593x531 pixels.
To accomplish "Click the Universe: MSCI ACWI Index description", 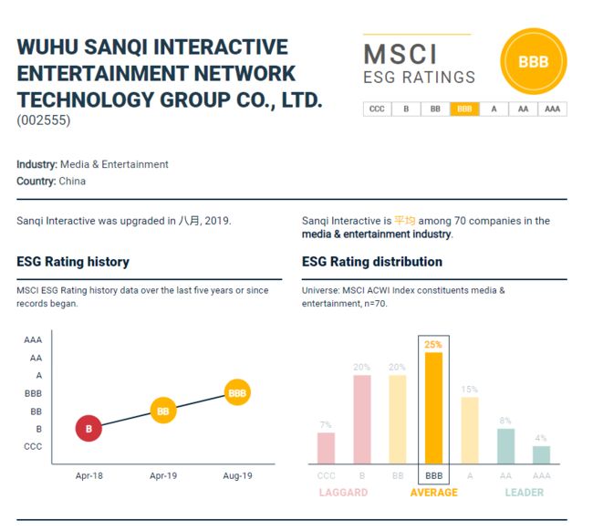I will (x=403, y=297).
